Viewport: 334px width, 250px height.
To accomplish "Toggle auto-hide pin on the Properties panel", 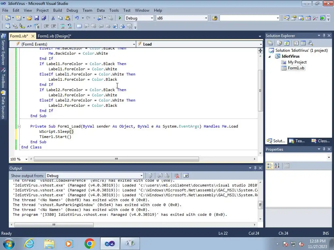I will [324, 149].
